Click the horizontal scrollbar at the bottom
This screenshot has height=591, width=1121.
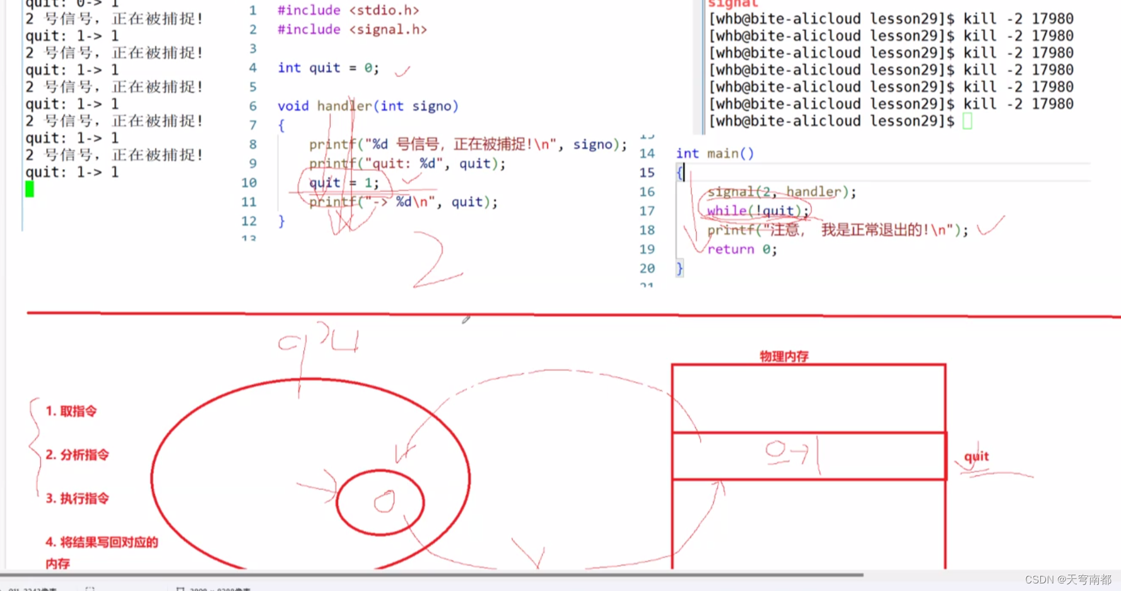click(431, 575)
